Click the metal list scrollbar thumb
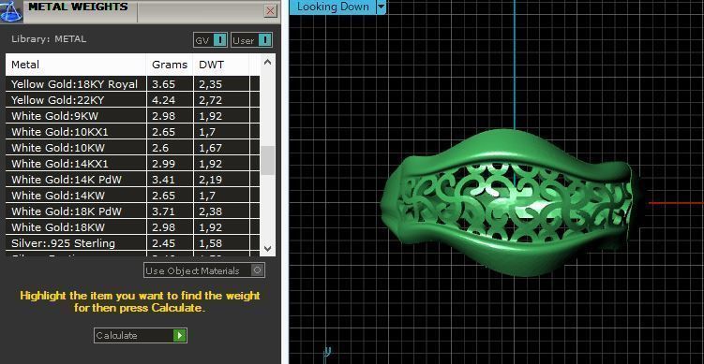 coord(267,161)
